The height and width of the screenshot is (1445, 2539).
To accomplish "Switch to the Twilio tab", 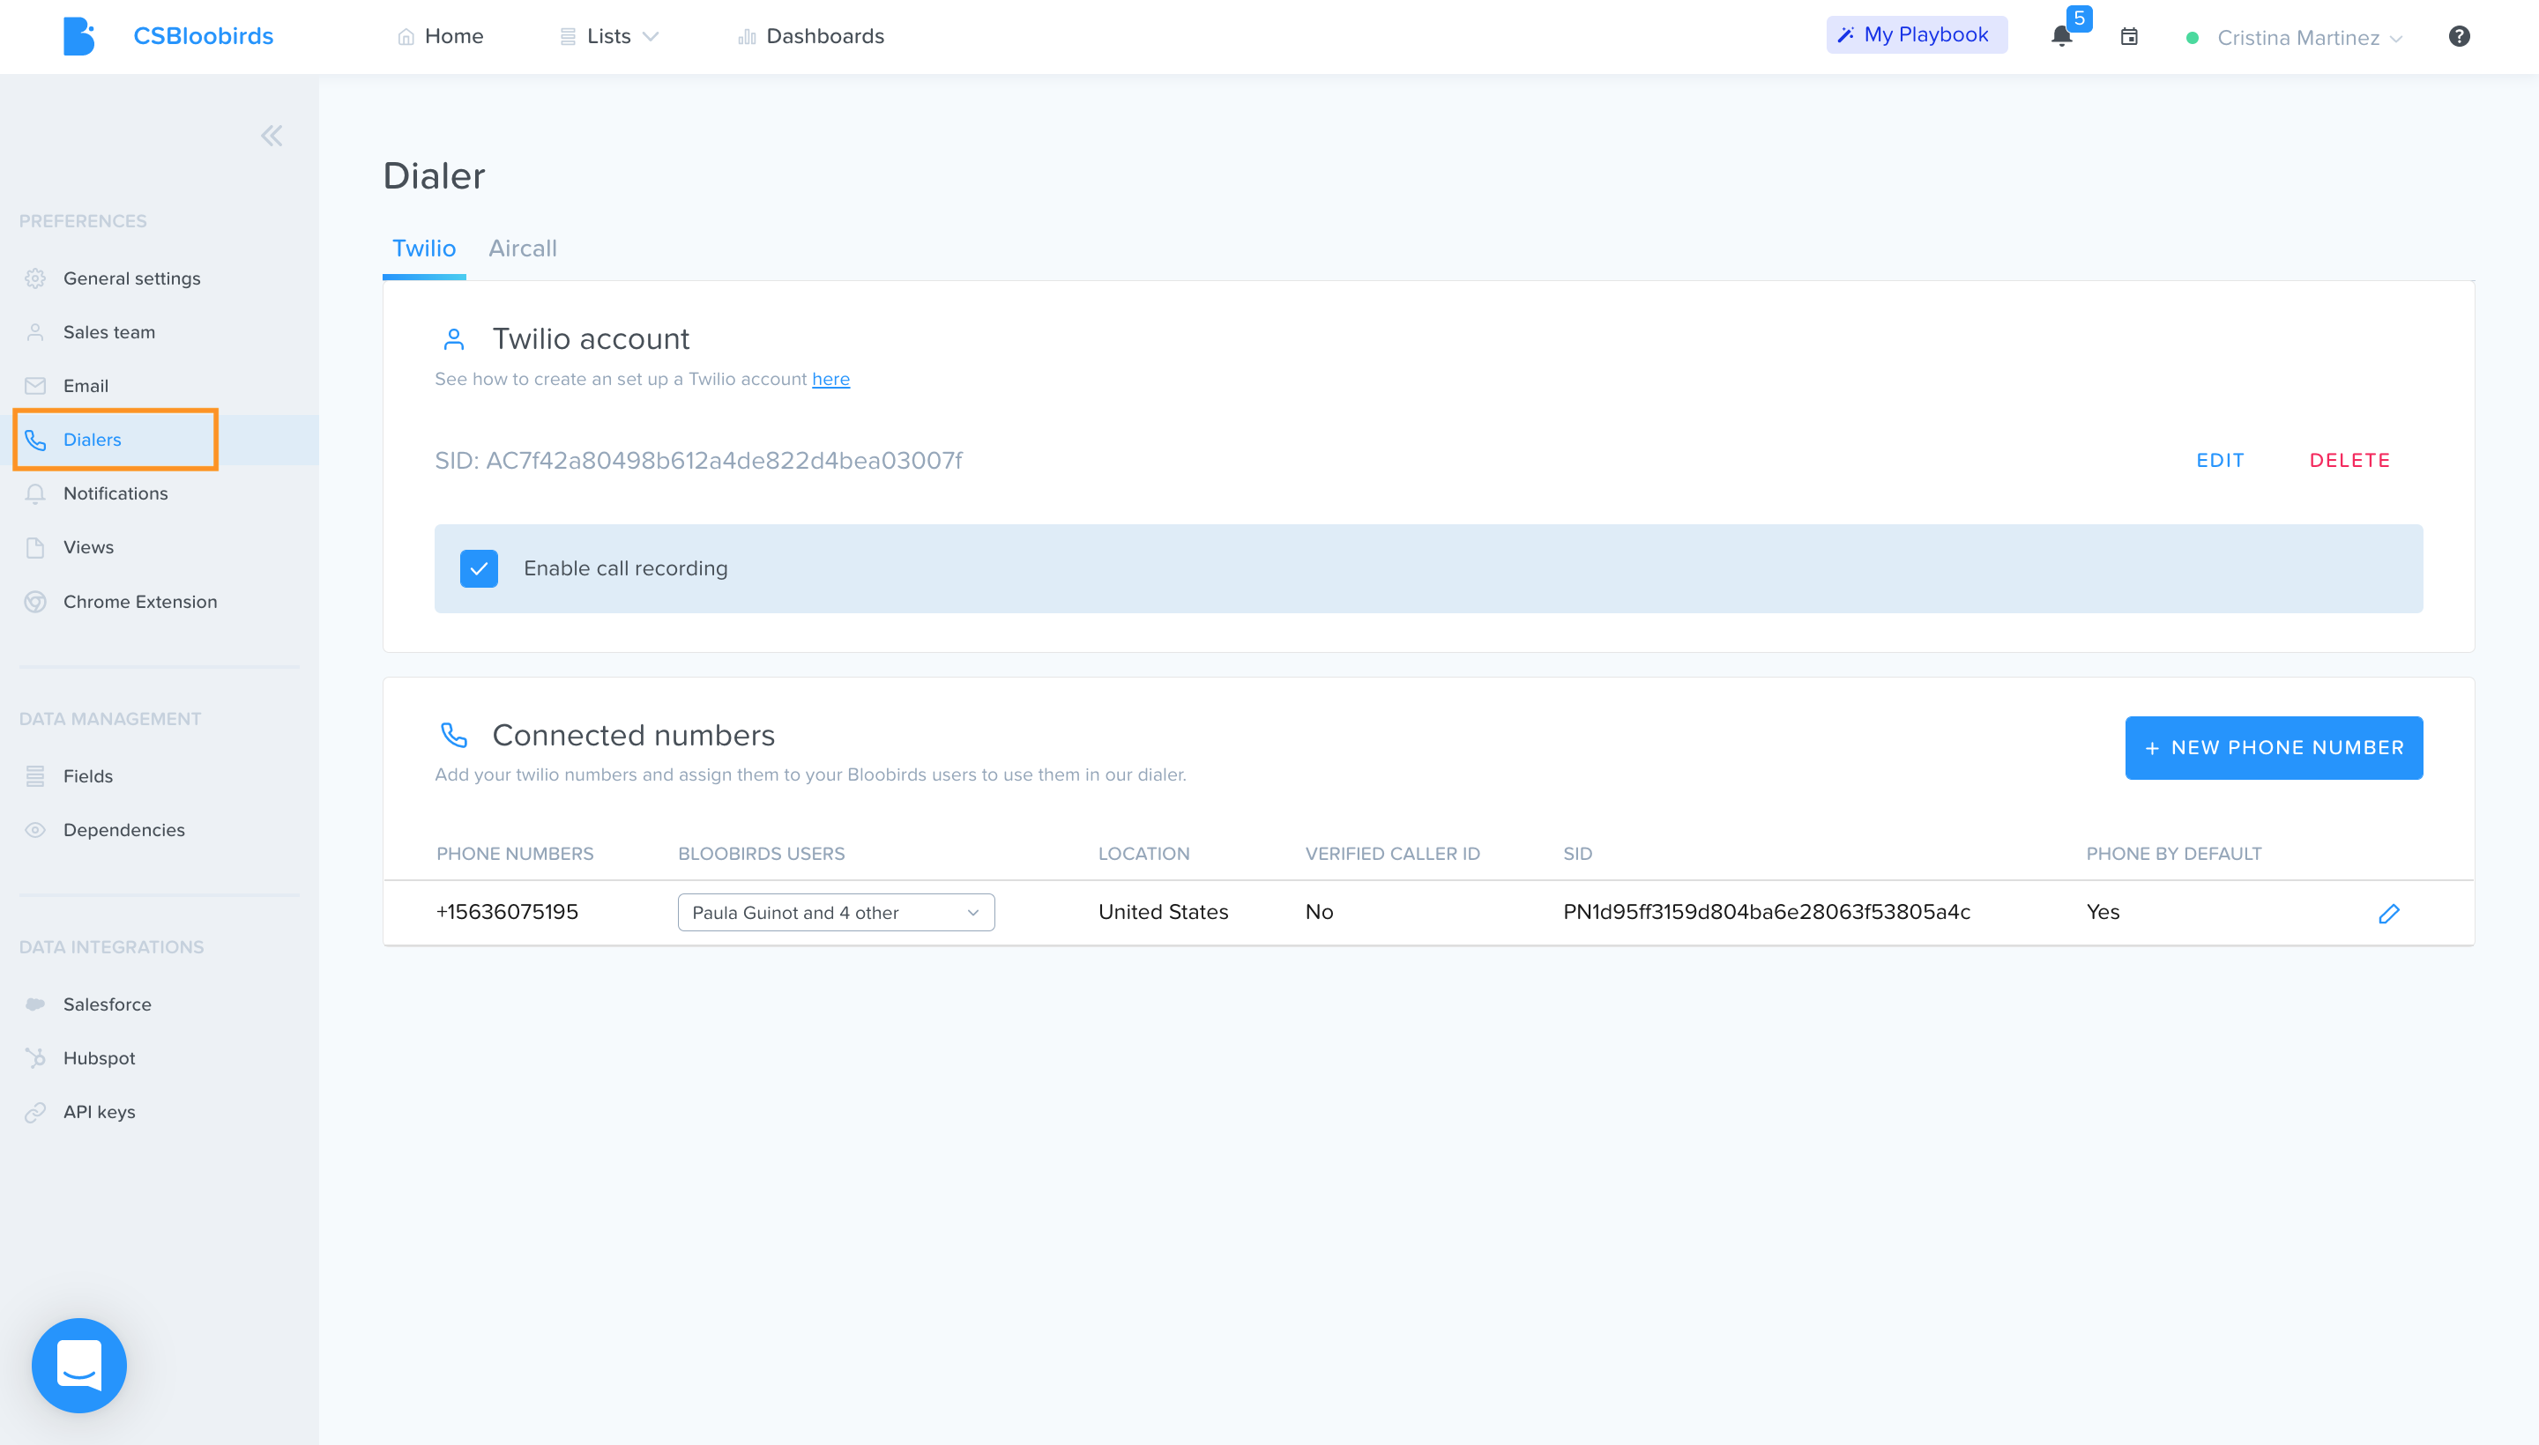I will pos(424,248).
